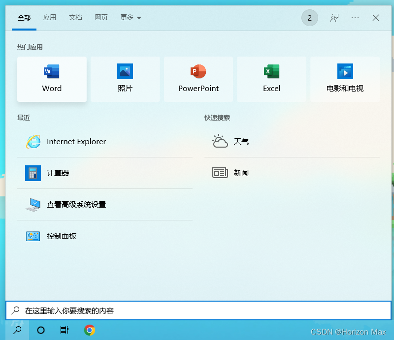This screenshot has height=340, width=394.
Task: Open the three-dot options menu
Action: (355, 18)
